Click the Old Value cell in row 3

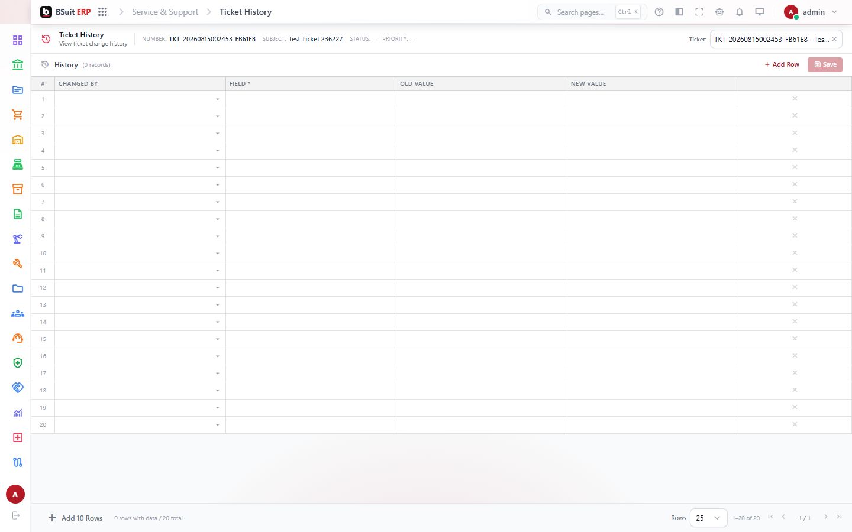click(482, 134)
